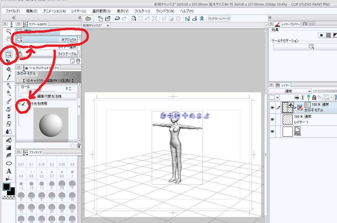
Task: Open the Layer palette menu
Action: 271,85
